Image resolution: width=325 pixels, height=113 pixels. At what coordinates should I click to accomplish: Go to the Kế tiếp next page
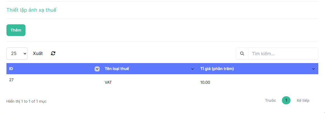click(x=303, y=100)
